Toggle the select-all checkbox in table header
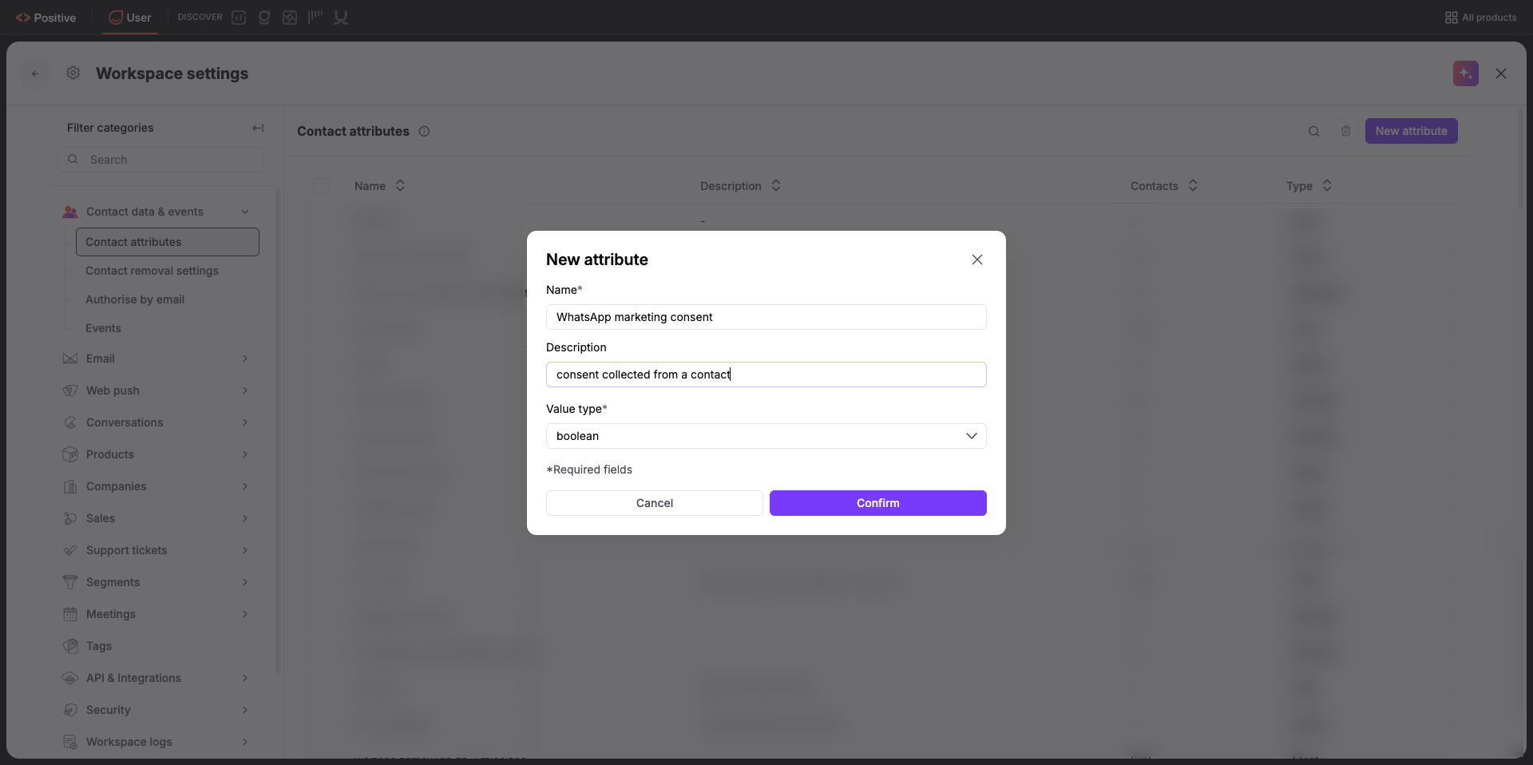The height and width of the screenshot is (765, 1533). [x=321, y=186]
